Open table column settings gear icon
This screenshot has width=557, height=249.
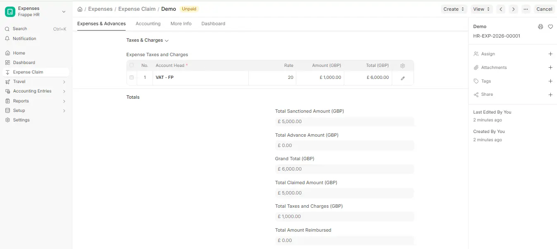tap(403, 66)
